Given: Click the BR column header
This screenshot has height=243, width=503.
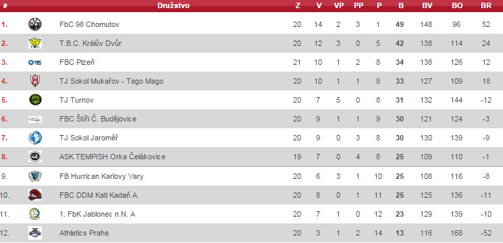Looking at the screenshot, I should click(486, 6).
